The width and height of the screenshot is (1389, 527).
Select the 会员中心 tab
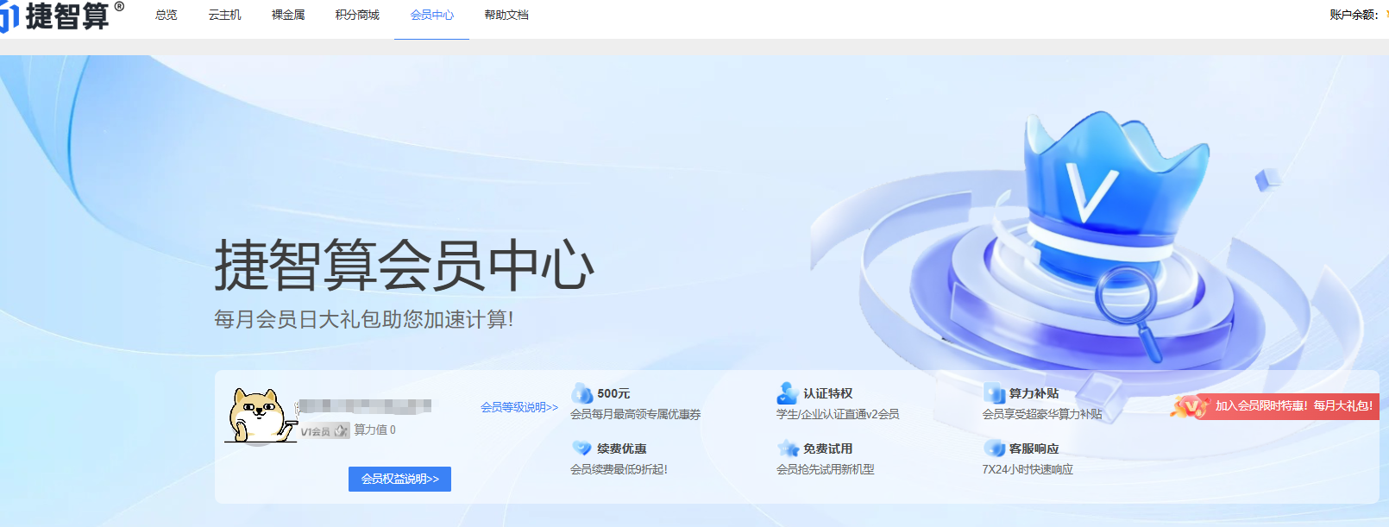click(431, 16)
